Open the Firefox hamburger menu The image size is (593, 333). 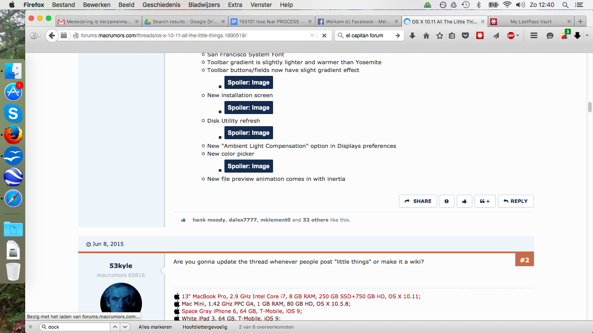pos(534,36)
